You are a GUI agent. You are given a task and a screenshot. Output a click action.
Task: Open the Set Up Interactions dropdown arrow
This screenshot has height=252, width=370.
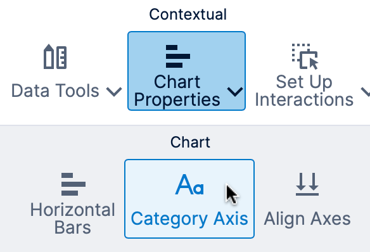point(366,92)
